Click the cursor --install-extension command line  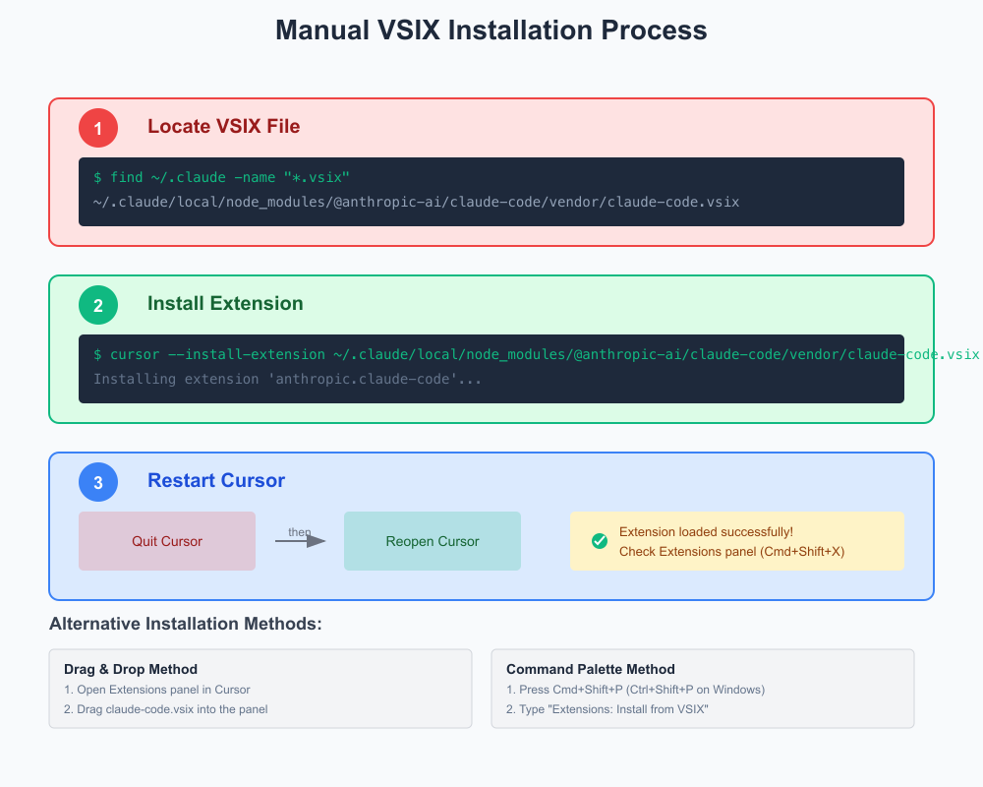coord(536,354)
